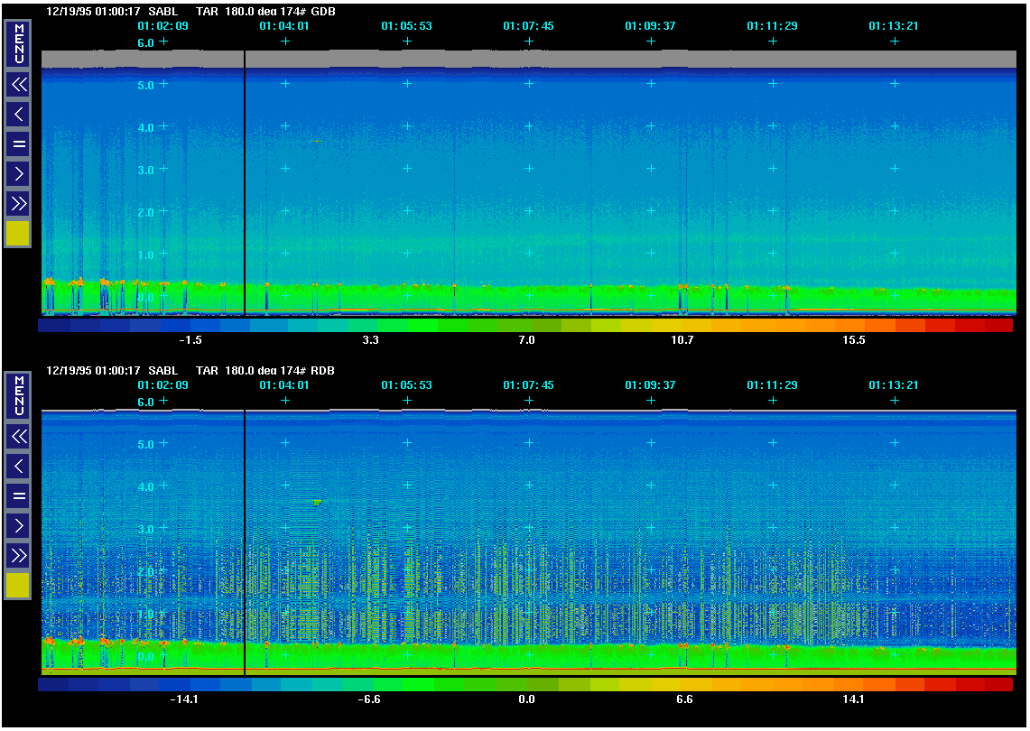Screen dimensions: 1030x731
Task: Click double-left arrow rewind in lower RDB panel
Action: (x=18, y=437)
